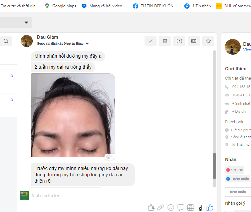Add emoji reaction to the photo

pos(109,156)
